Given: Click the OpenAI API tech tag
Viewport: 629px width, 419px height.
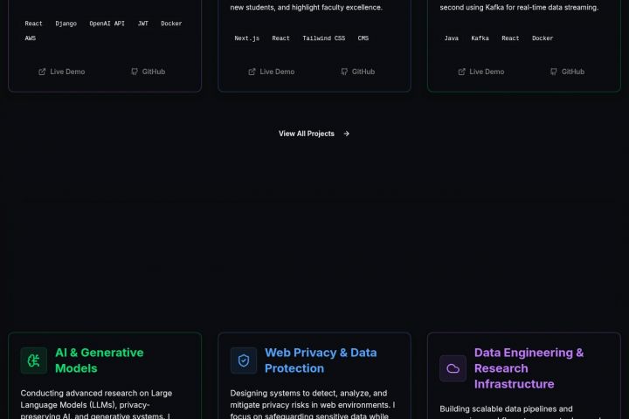Looking at the screenshot, I should [x=107, y=24].
